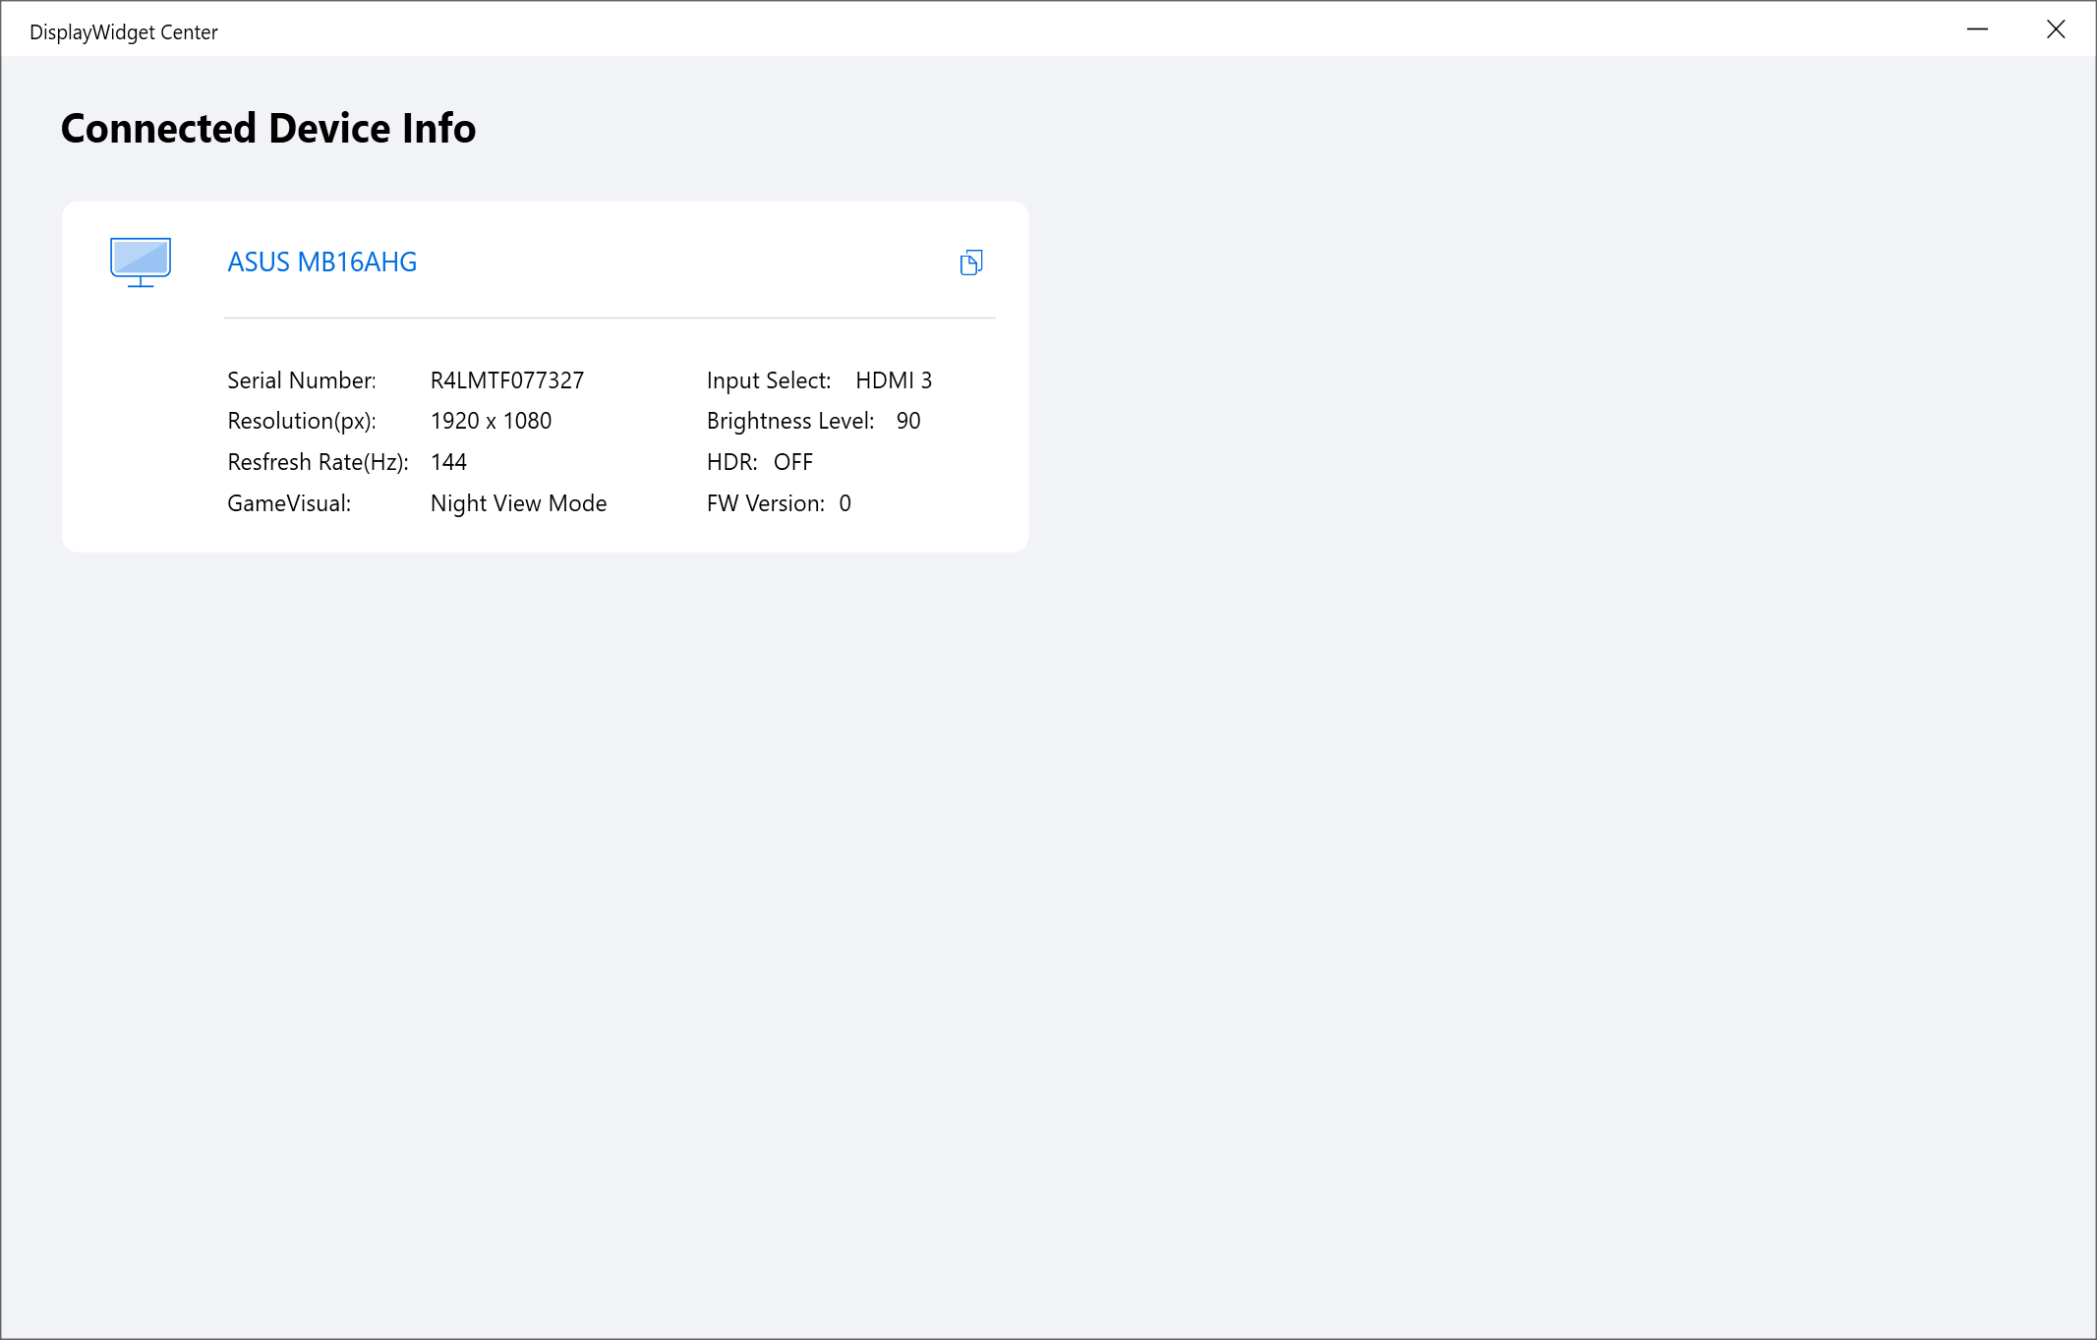Click the HDR OFF value
The height and width of the screenshot is (1340, 2097).
(792, 462)
